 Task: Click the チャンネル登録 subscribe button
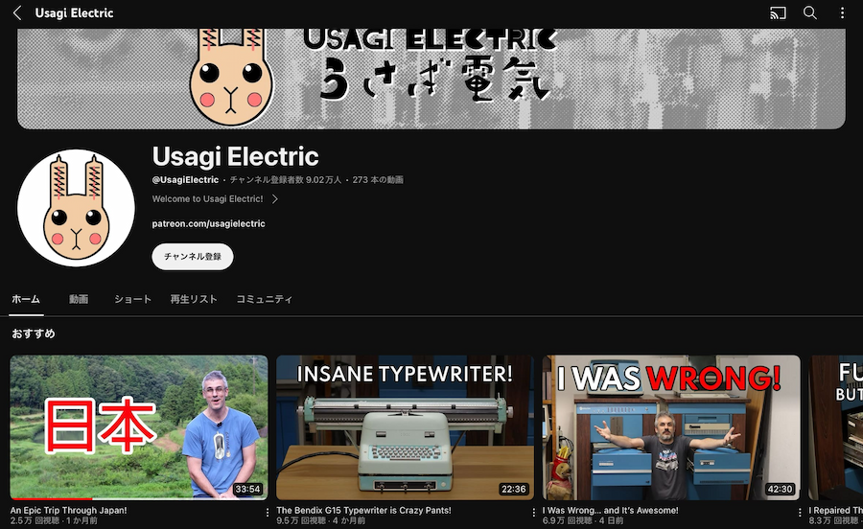click(x=193, y=257)
